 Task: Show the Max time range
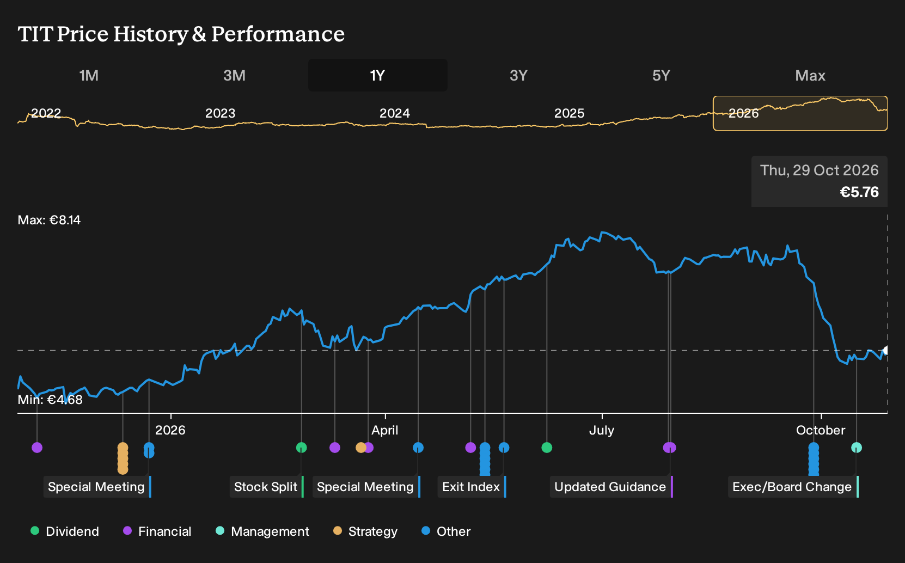point(810,75)
